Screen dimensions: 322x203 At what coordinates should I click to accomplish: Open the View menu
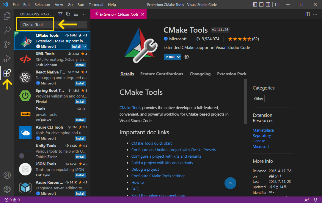(59, 4)
